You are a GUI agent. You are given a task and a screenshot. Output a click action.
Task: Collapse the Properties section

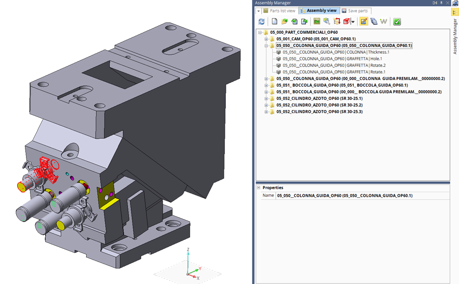click(x=258, y=188)
